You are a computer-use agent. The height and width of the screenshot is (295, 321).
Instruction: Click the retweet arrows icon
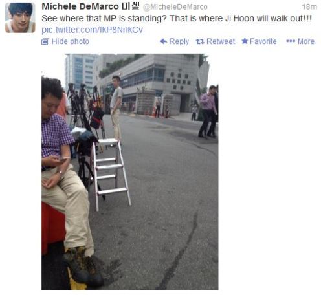pyautogui.click(x=200, y=41)
